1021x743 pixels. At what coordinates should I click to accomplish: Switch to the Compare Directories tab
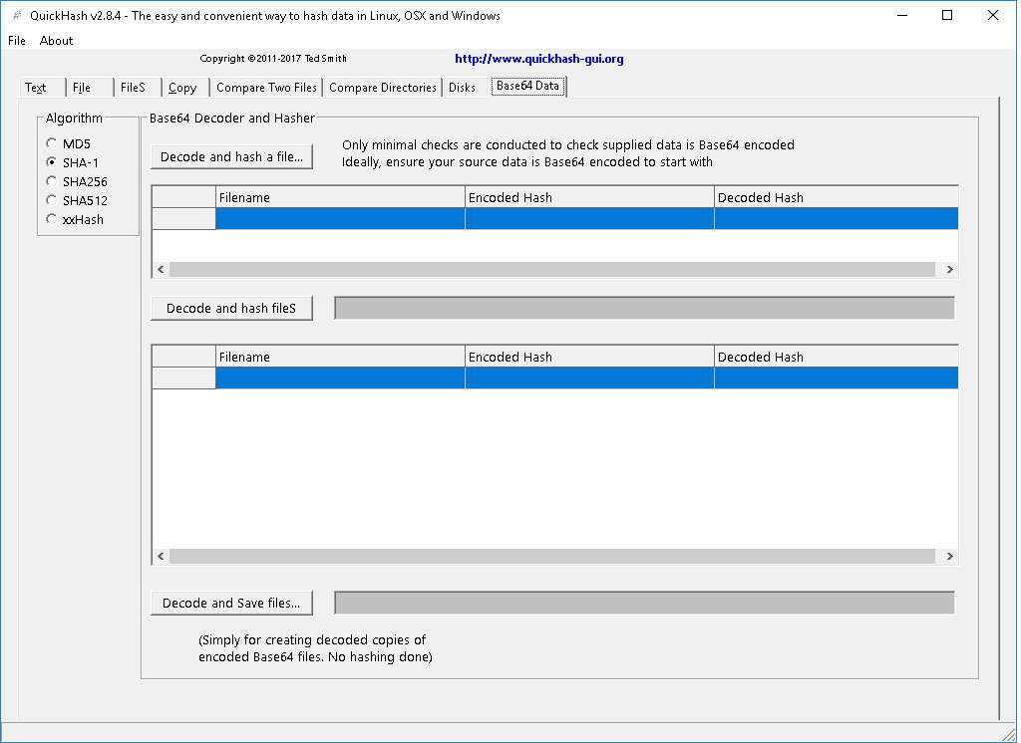click(x=382, y=88)
